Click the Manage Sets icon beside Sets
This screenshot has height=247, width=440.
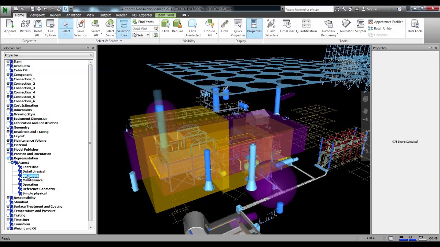[x=156, y=35]
